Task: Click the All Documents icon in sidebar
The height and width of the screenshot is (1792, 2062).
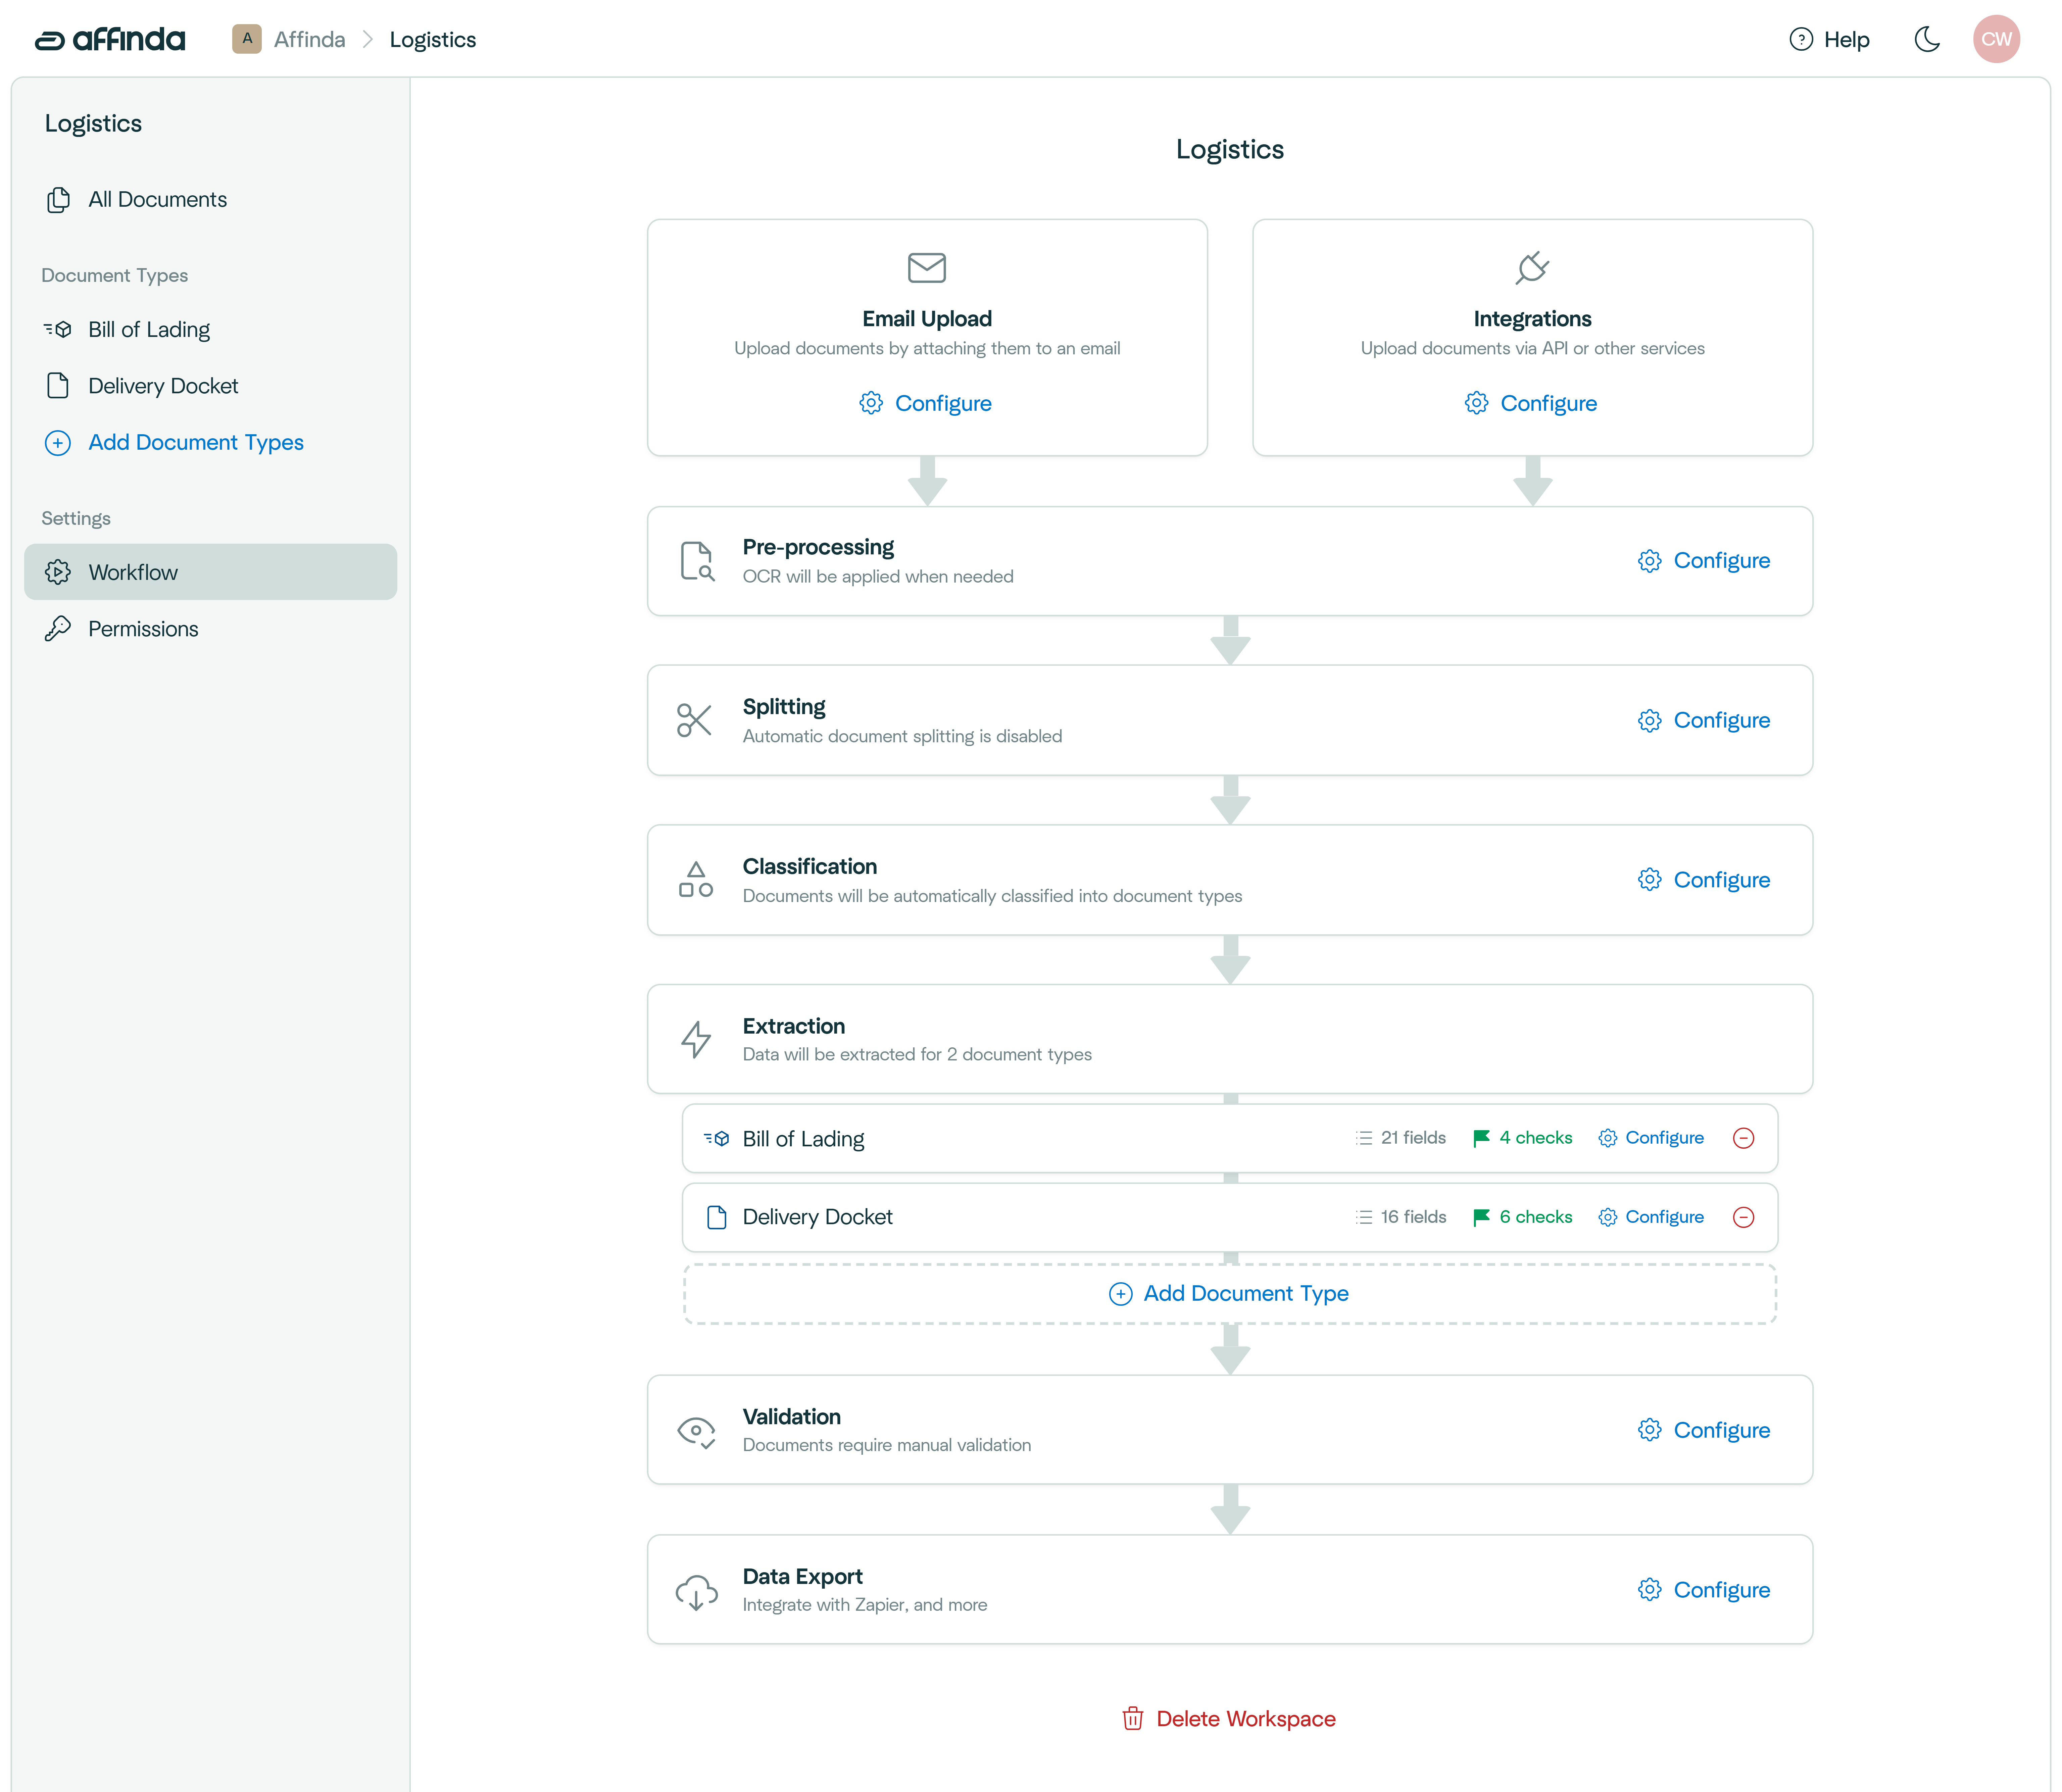Action: click(58, 199)
